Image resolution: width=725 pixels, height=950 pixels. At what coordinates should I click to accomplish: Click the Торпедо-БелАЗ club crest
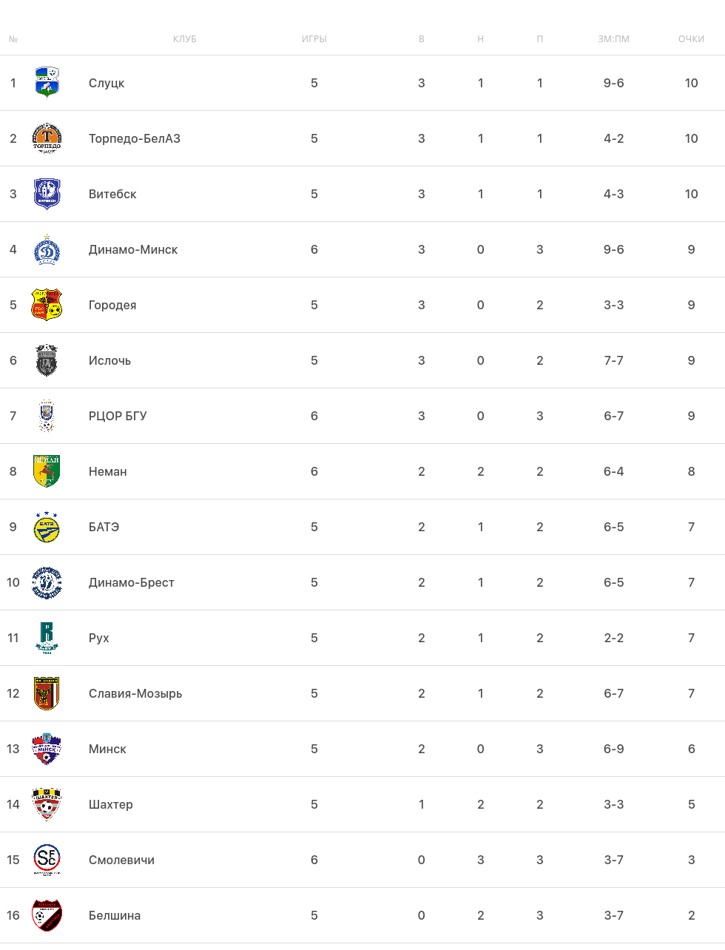click(x=47, y=138)
